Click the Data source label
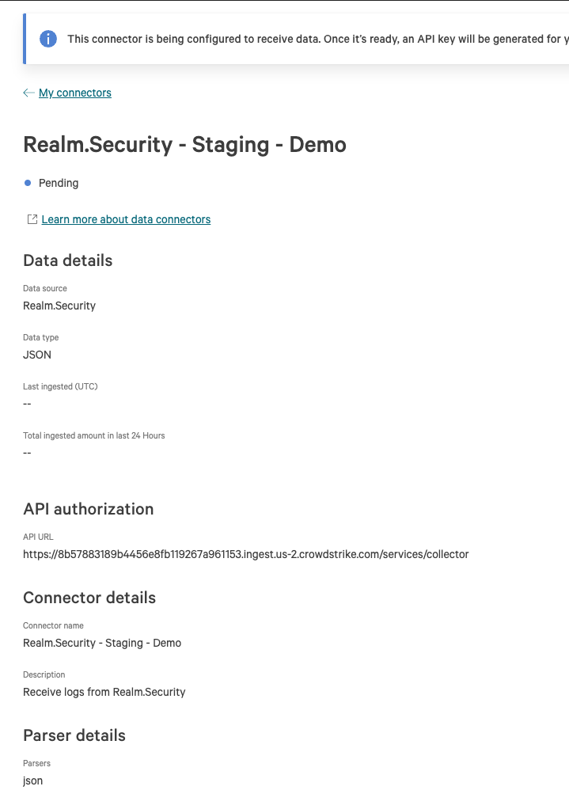Screen dimensions: 569x809 45,288
